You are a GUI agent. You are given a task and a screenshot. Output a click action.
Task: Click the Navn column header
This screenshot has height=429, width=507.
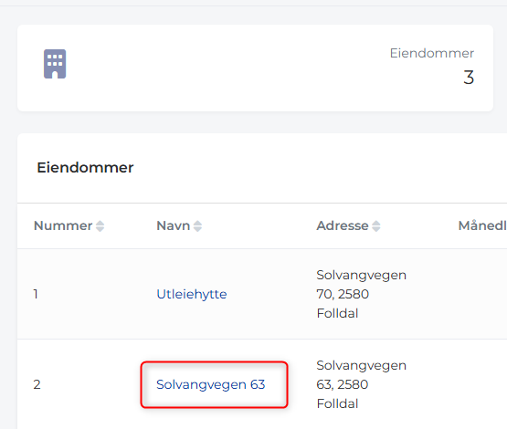(x=174, y=225)
